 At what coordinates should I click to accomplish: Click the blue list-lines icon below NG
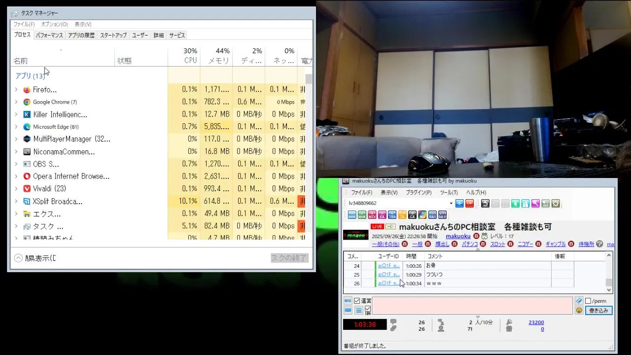[x=358, y=311]
